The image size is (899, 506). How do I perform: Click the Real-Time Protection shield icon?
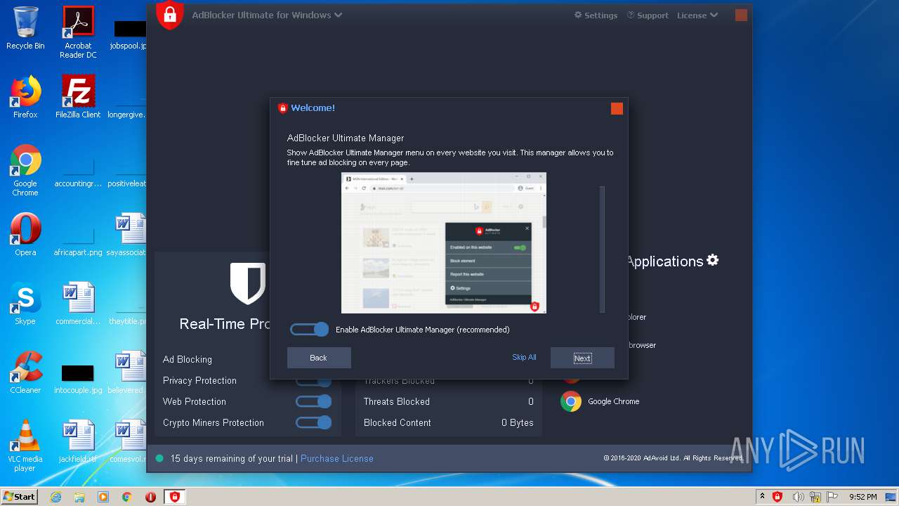[x=248, y=283]
